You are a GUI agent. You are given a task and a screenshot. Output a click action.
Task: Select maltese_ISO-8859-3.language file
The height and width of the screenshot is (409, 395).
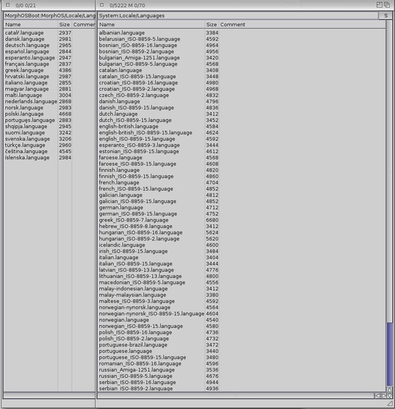pos(137,301)
